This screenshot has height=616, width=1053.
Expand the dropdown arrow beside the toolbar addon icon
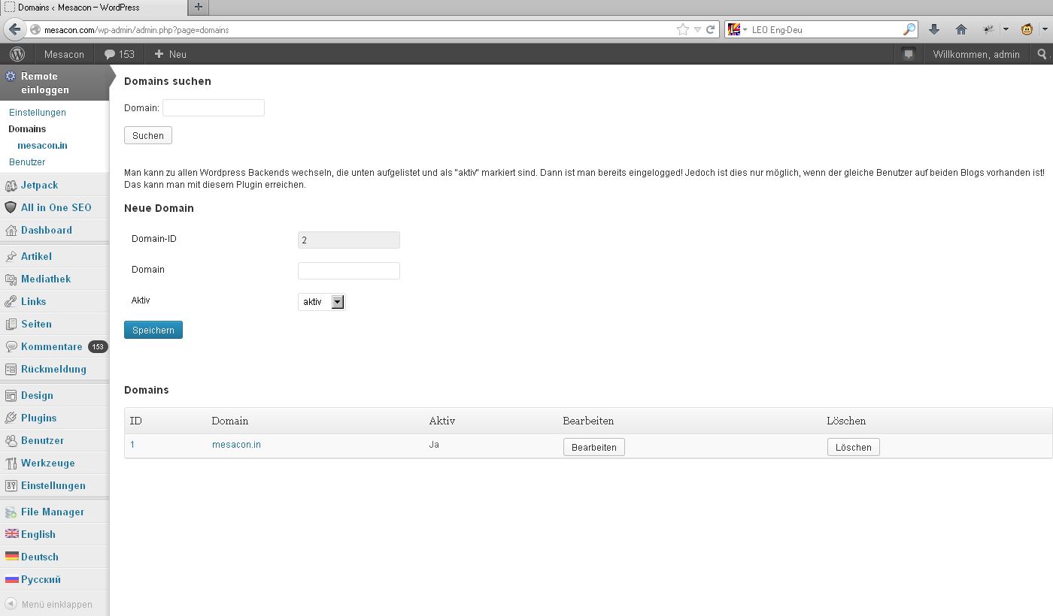[1006, 29]
